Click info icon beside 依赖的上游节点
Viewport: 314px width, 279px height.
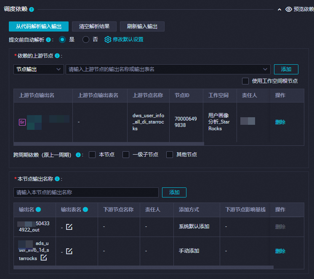pos(57,56)
